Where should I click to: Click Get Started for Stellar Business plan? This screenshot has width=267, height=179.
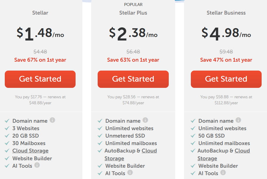tap(226, 79)
